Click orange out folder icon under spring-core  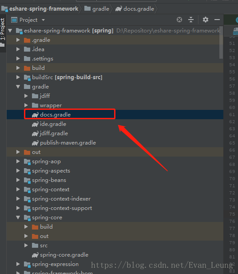[35, 236]
